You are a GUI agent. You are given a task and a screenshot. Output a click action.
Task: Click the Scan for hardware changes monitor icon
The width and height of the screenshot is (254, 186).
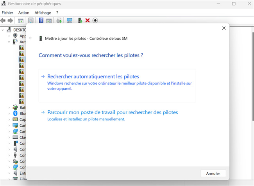click(x=70, y=20)
